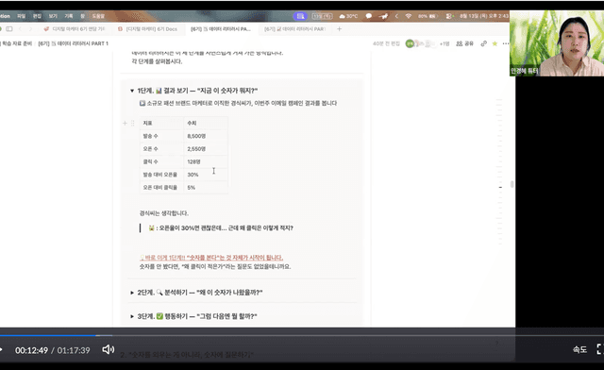Click the 공유 share button
Viewport: 604px width, 370px height.
click(464, 43)
